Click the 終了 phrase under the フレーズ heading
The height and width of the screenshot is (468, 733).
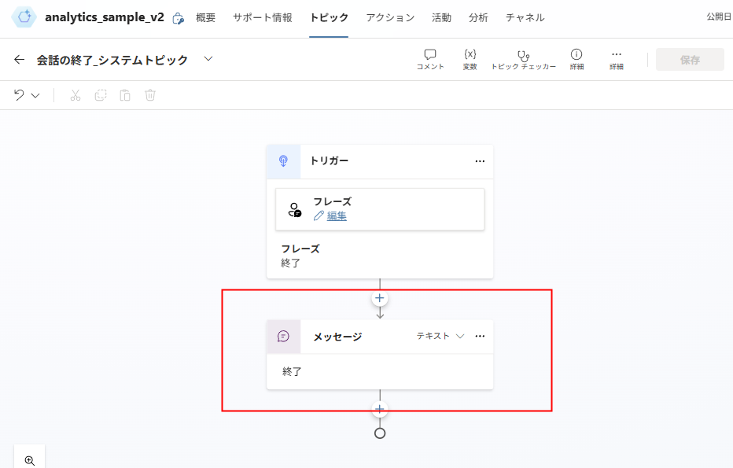click(291, 263)
